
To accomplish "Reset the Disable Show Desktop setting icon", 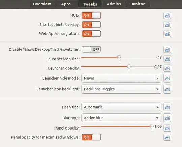I will tap(167, 49).
